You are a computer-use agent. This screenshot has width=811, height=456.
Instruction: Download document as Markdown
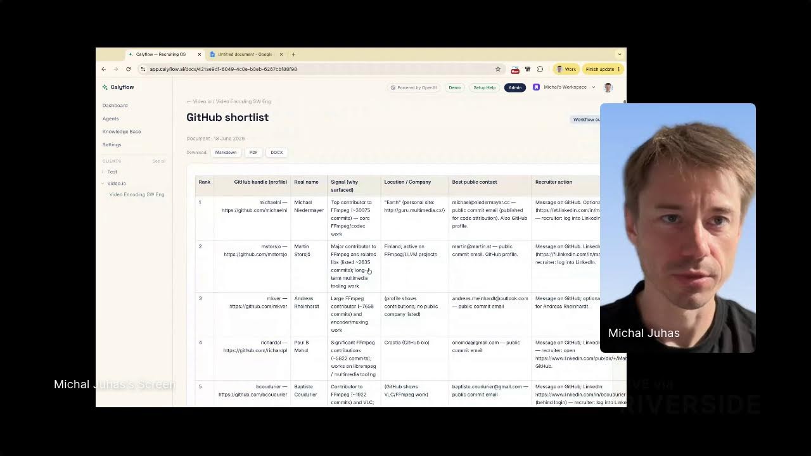pos(226,153)
